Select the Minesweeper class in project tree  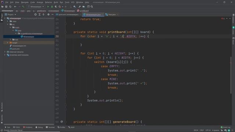pyautogui.click(x=29, y=37)
